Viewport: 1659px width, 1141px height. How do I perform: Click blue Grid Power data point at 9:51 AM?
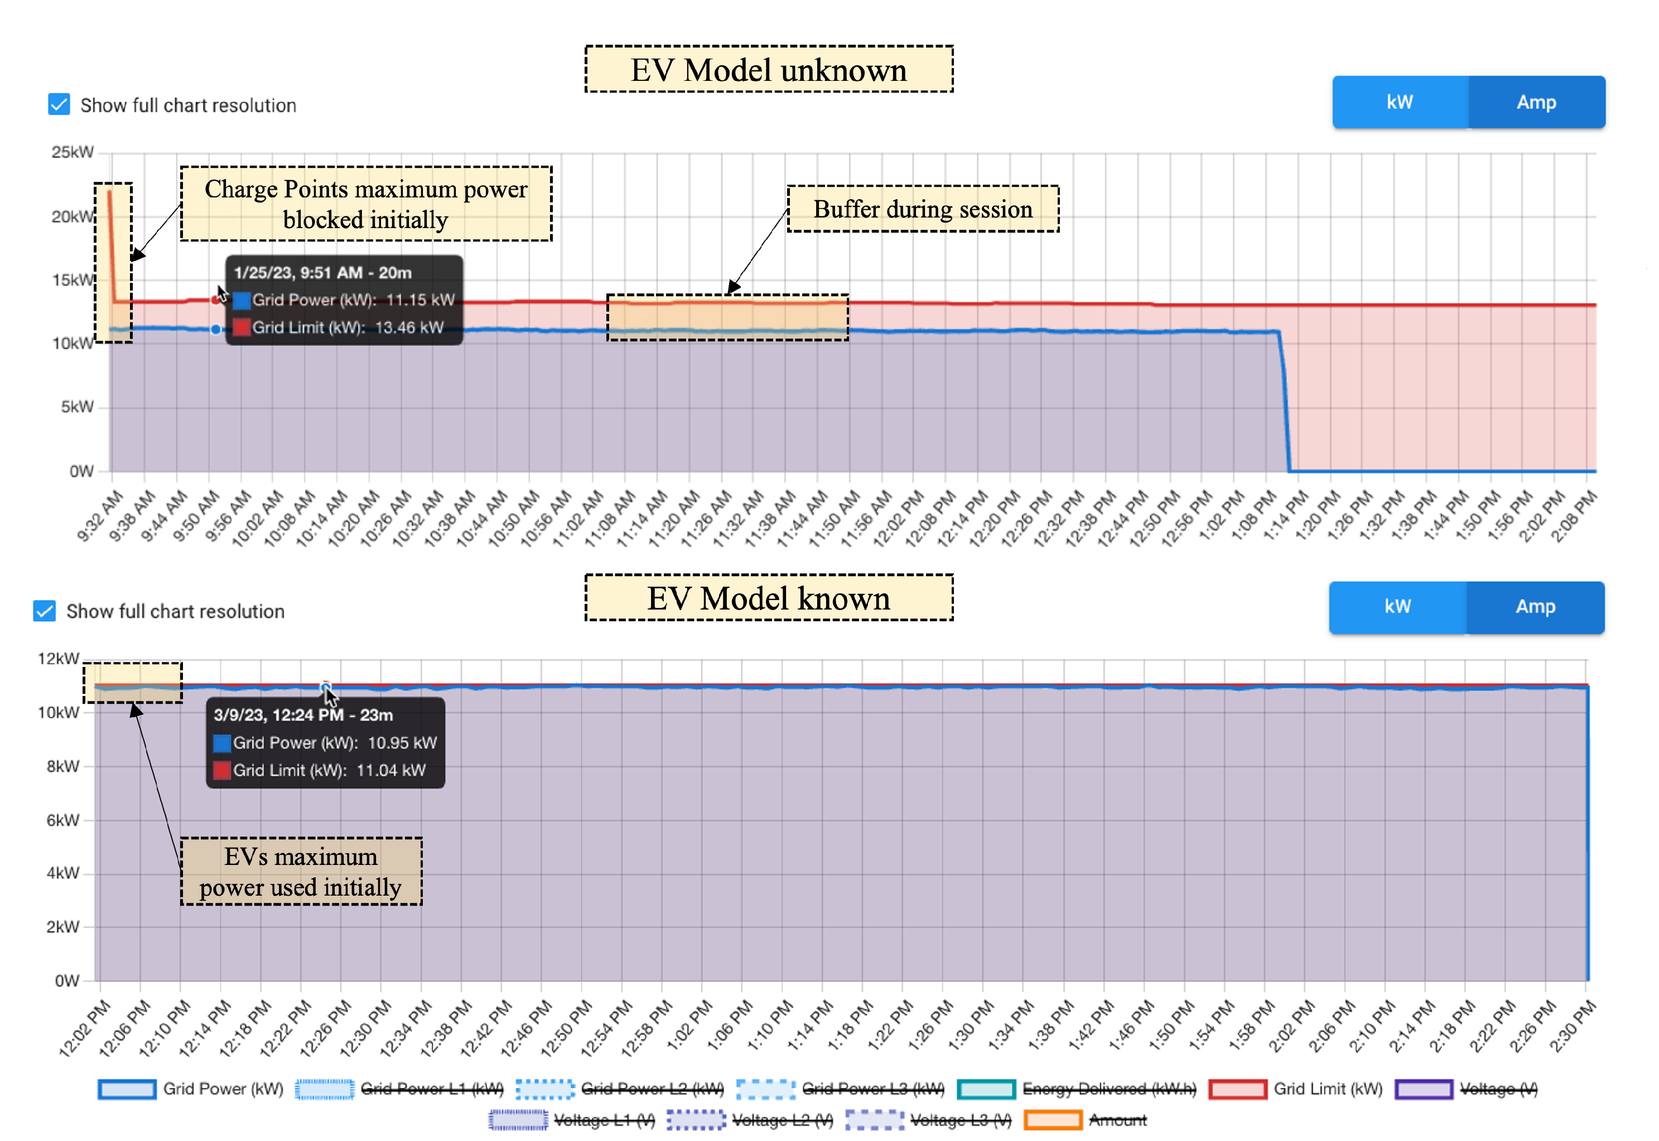(216, 330)
